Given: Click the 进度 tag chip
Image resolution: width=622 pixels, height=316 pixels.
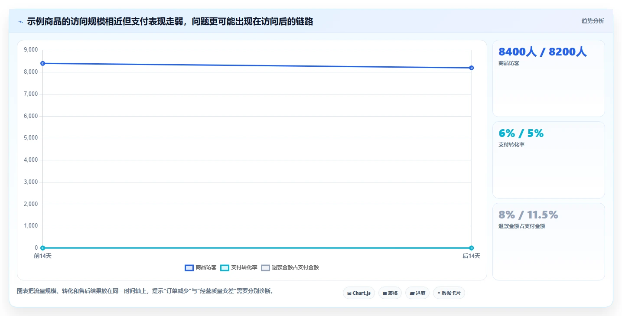Looking at the screenshot, I should pos(417,293).
